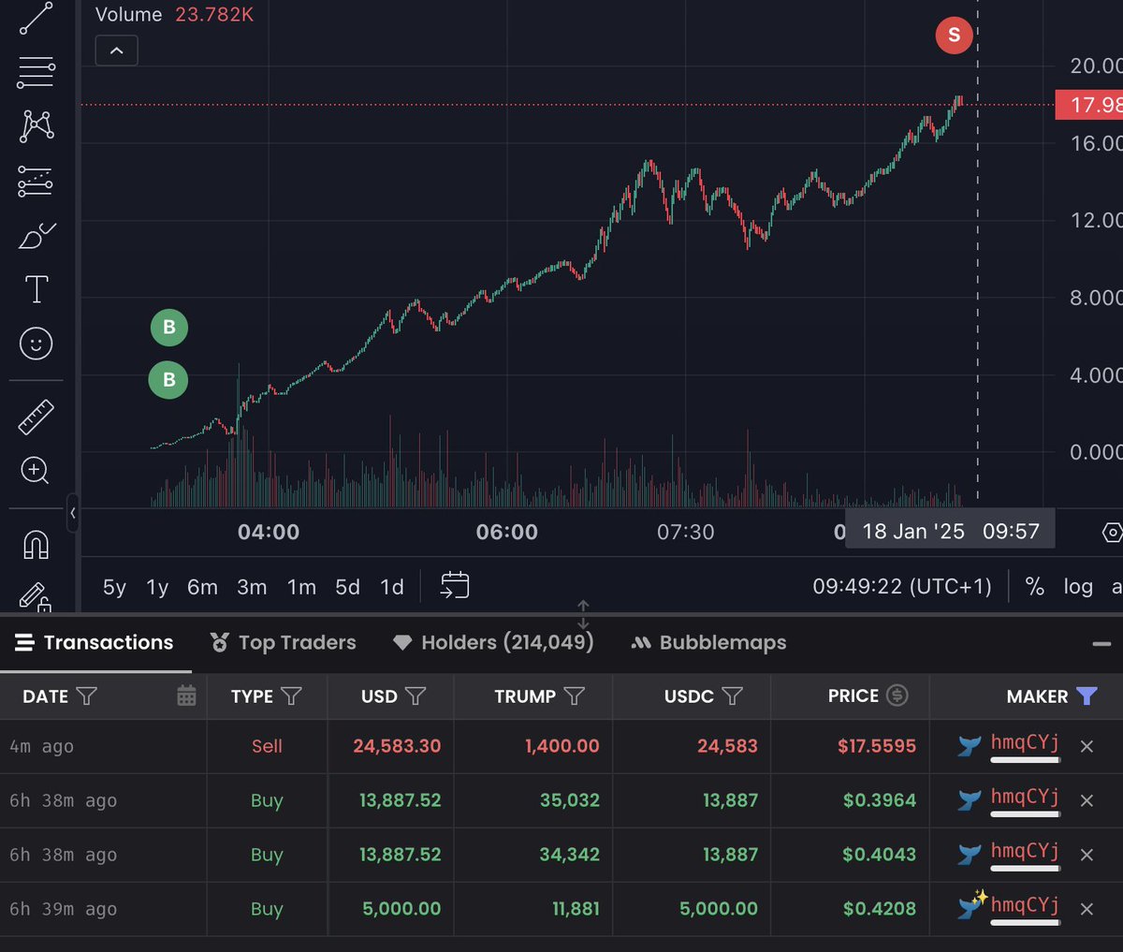Screen dimensions: 1123x952
Task: Set chart range to 3m
Action: click(x=252, y=587)
